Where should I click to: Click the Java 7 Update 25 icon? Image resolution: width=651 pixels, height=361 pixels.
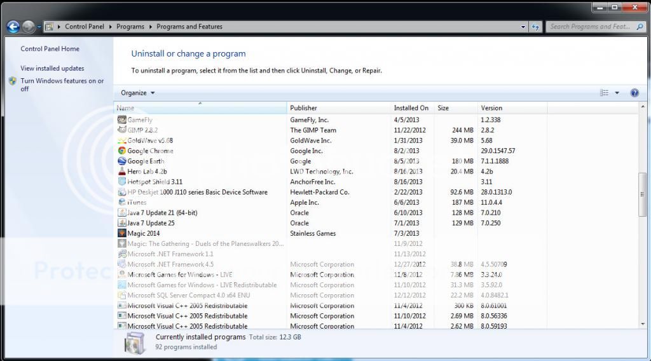tap(121, 223)
